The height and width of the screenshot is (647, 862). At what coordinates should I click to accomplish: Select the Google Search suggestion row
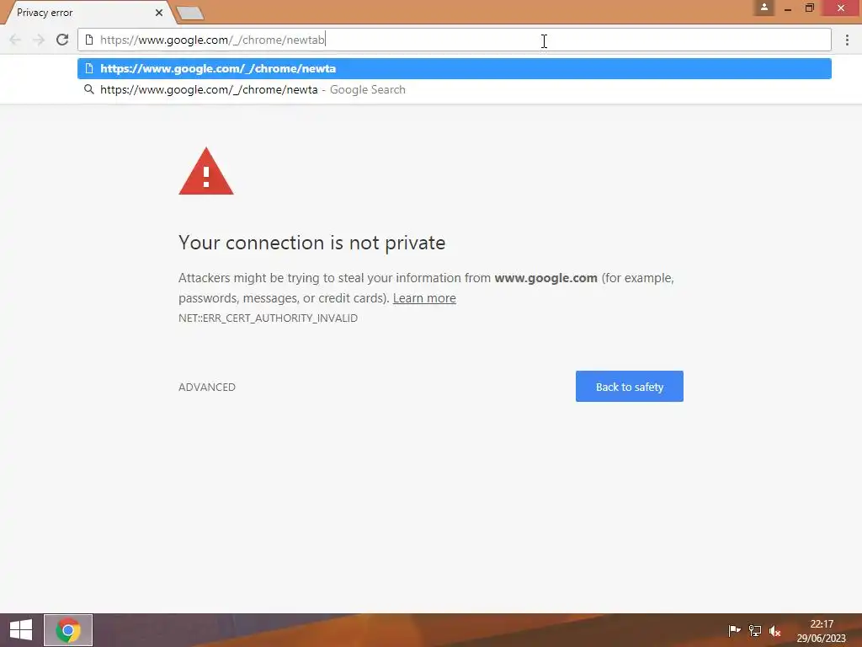[x=454, y=89]
